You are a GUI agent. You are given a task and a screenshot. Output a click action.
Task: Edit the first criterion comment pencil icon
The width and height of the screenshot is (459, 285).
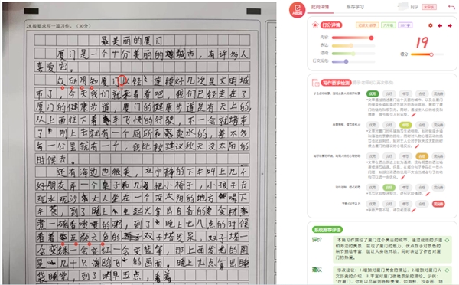(x=413, y=115)
